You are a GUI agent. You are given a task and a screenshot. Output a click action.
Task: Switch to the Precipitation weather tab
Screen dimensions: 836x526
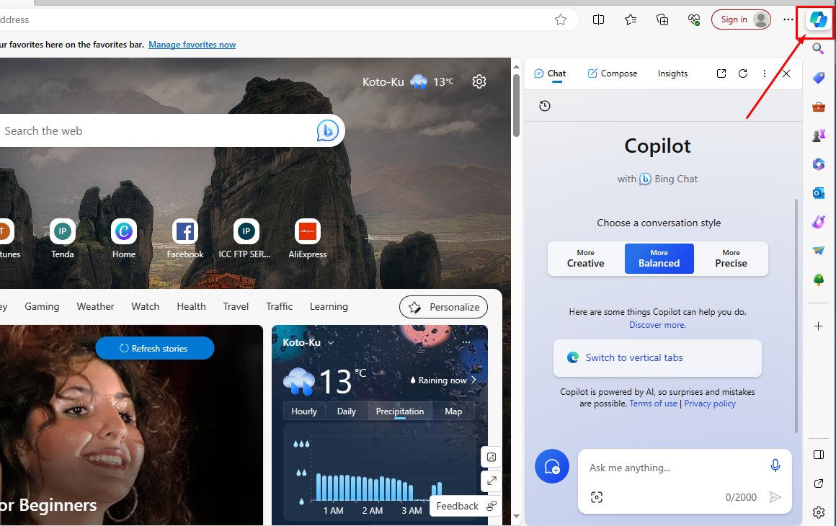(399, 411)
